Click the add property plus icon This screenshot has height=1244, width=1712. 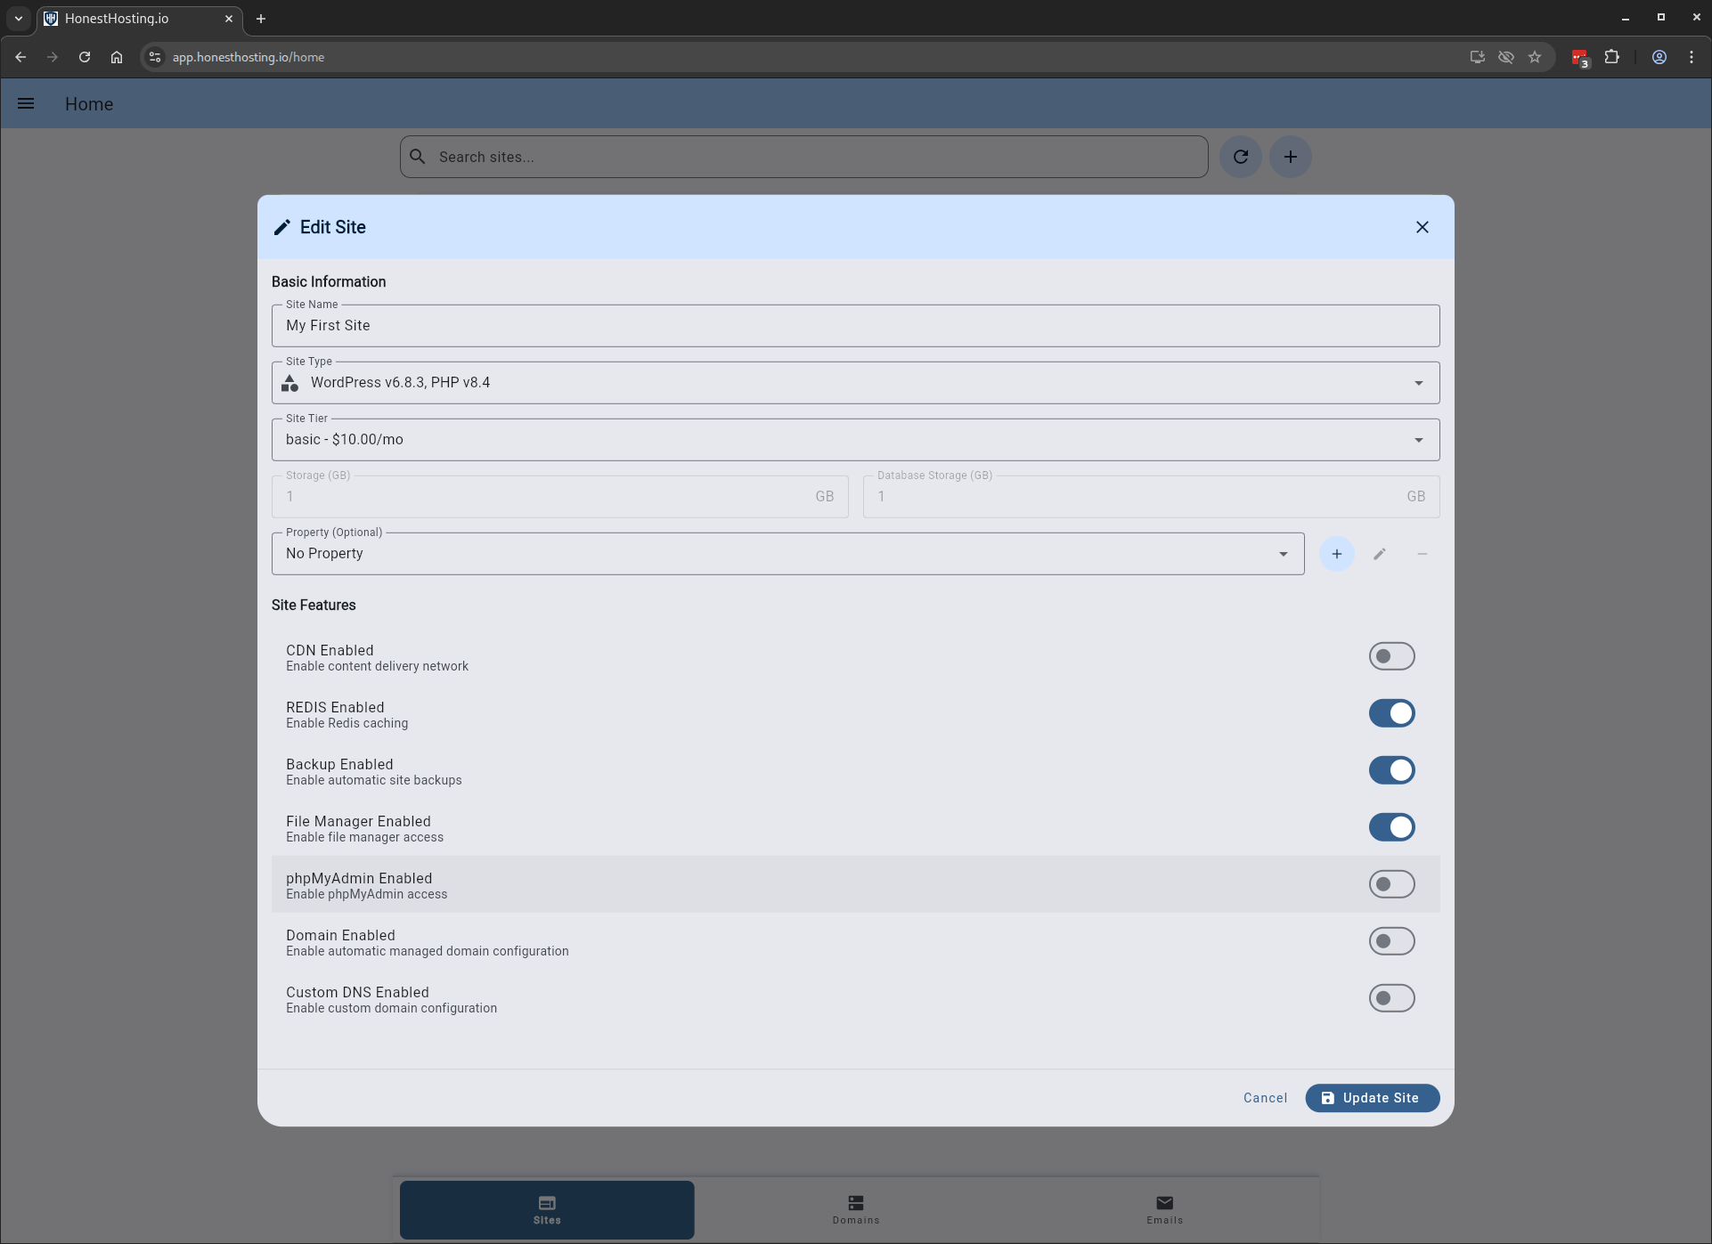click(1336, 554)
